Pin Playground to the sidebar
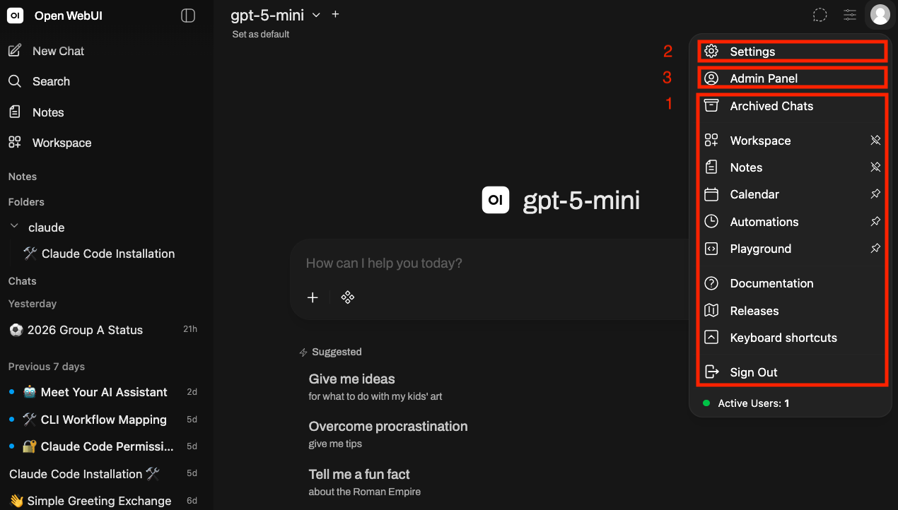This screenshot has width=898, height=510. [875, 249]
